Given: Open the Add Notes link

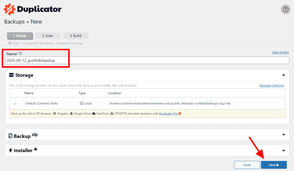Looking at the screenshot, I should (x=280, y=52).
